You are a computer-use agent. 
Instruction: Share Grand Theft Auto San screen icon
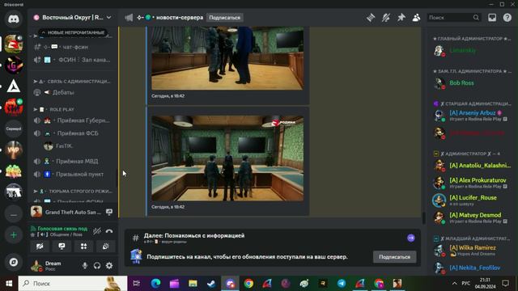tap(109, 212)
